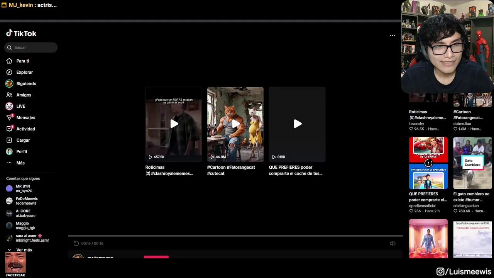The height and width of the screenshot is (278, 494).
Task: Open the three-dots options menu
Action: click(392, 35)
